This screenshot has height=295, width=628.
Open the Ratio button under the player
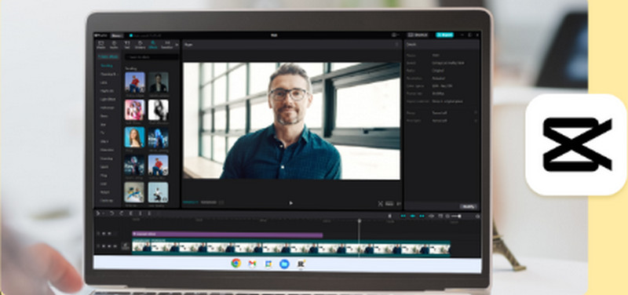point(389,204)
